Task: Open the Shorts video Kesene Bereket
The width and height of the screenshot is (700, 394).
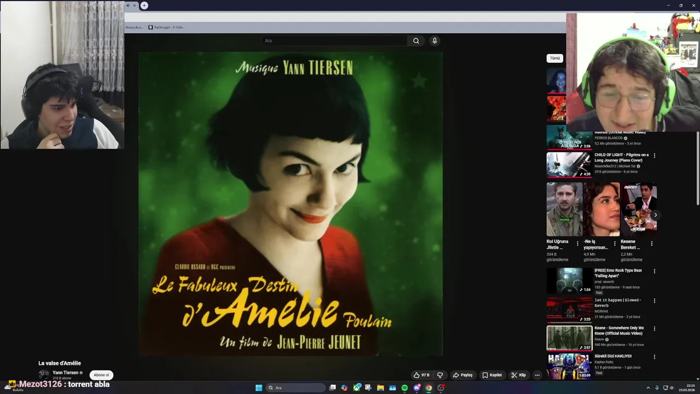Action: point(639,210)
